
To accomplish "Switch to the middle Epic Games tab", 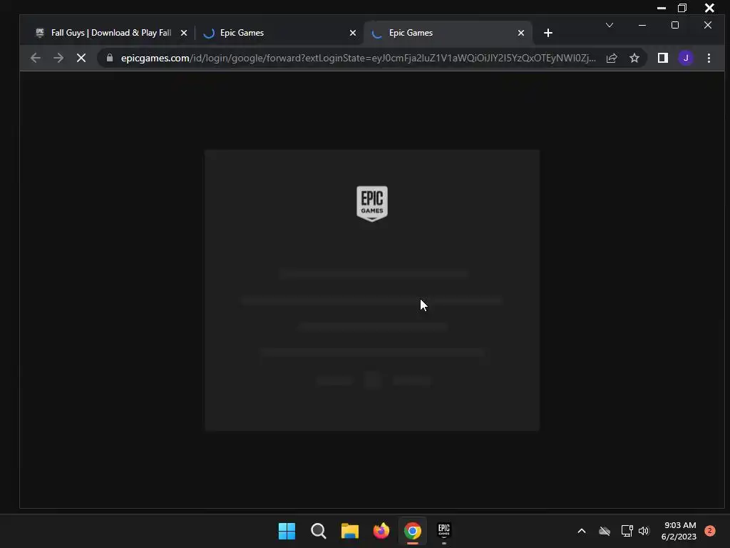I will [x=279, y=33].
